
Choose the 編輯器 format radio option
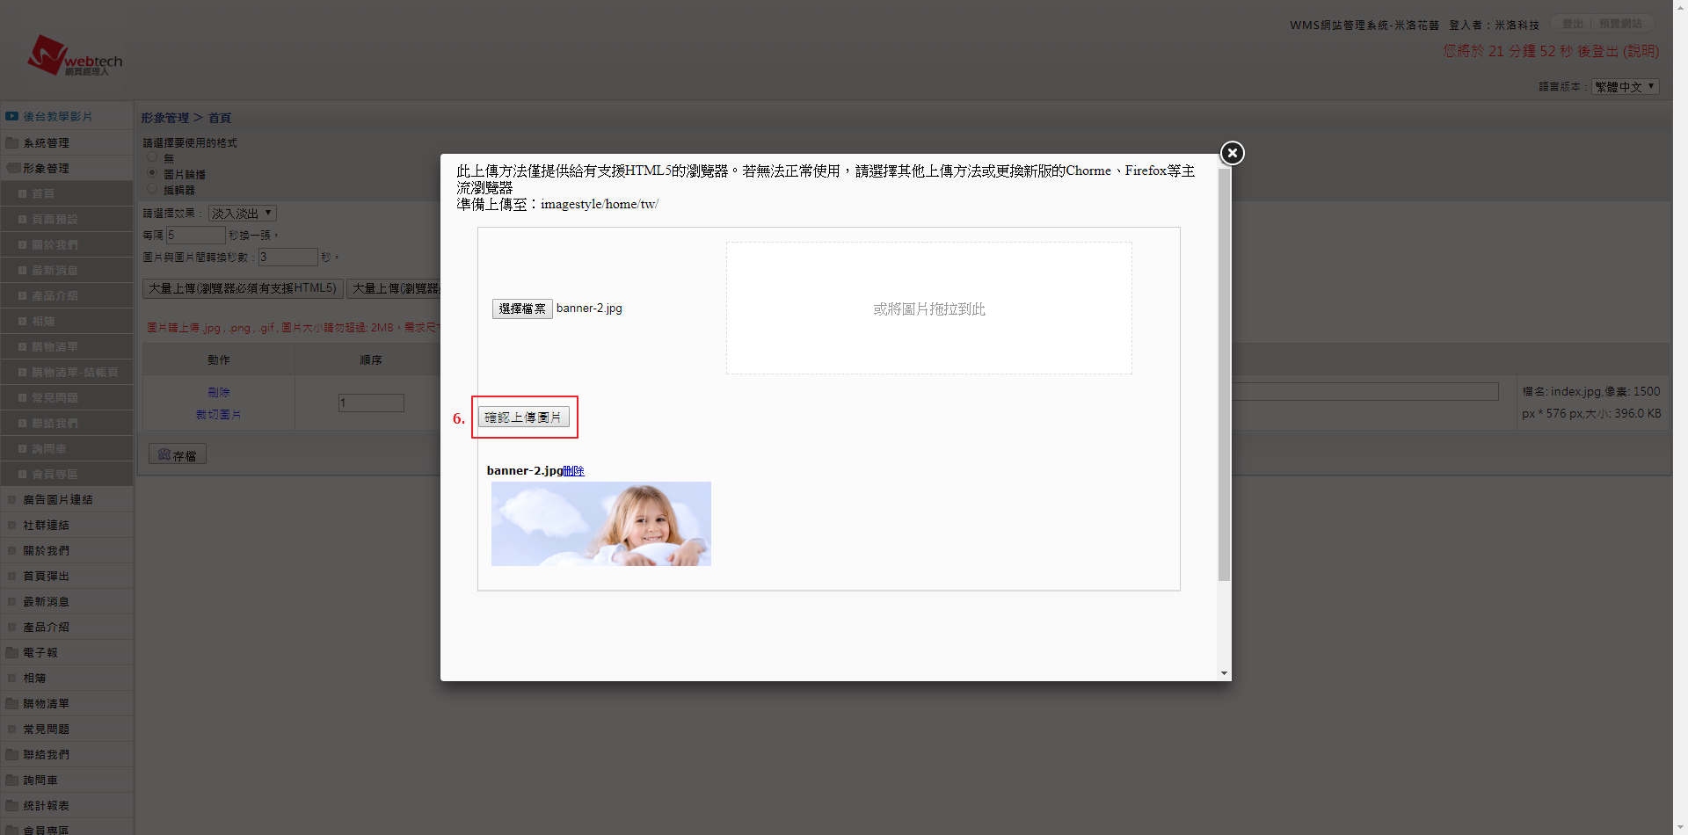(152, 189)
